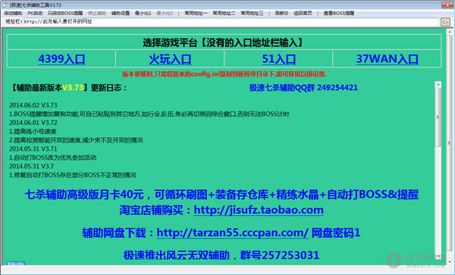The image size is (455, 275).
Task: Open 常用地址三 shortcut
Action: 252,13
